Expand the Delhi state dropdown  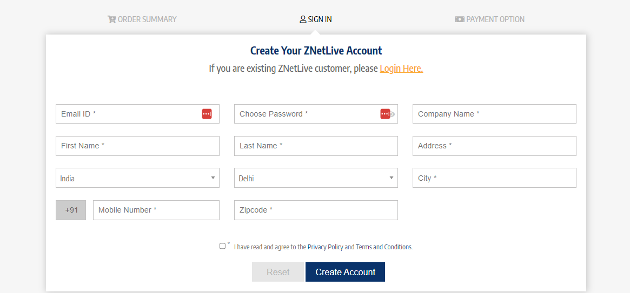[x=316, y=178]
